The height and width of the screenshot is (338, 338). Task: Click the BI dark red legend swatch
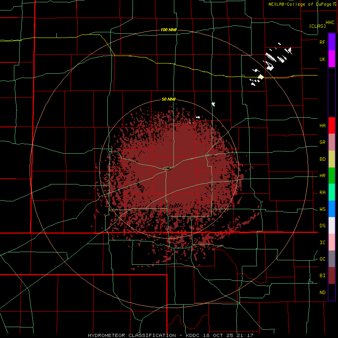332,276
